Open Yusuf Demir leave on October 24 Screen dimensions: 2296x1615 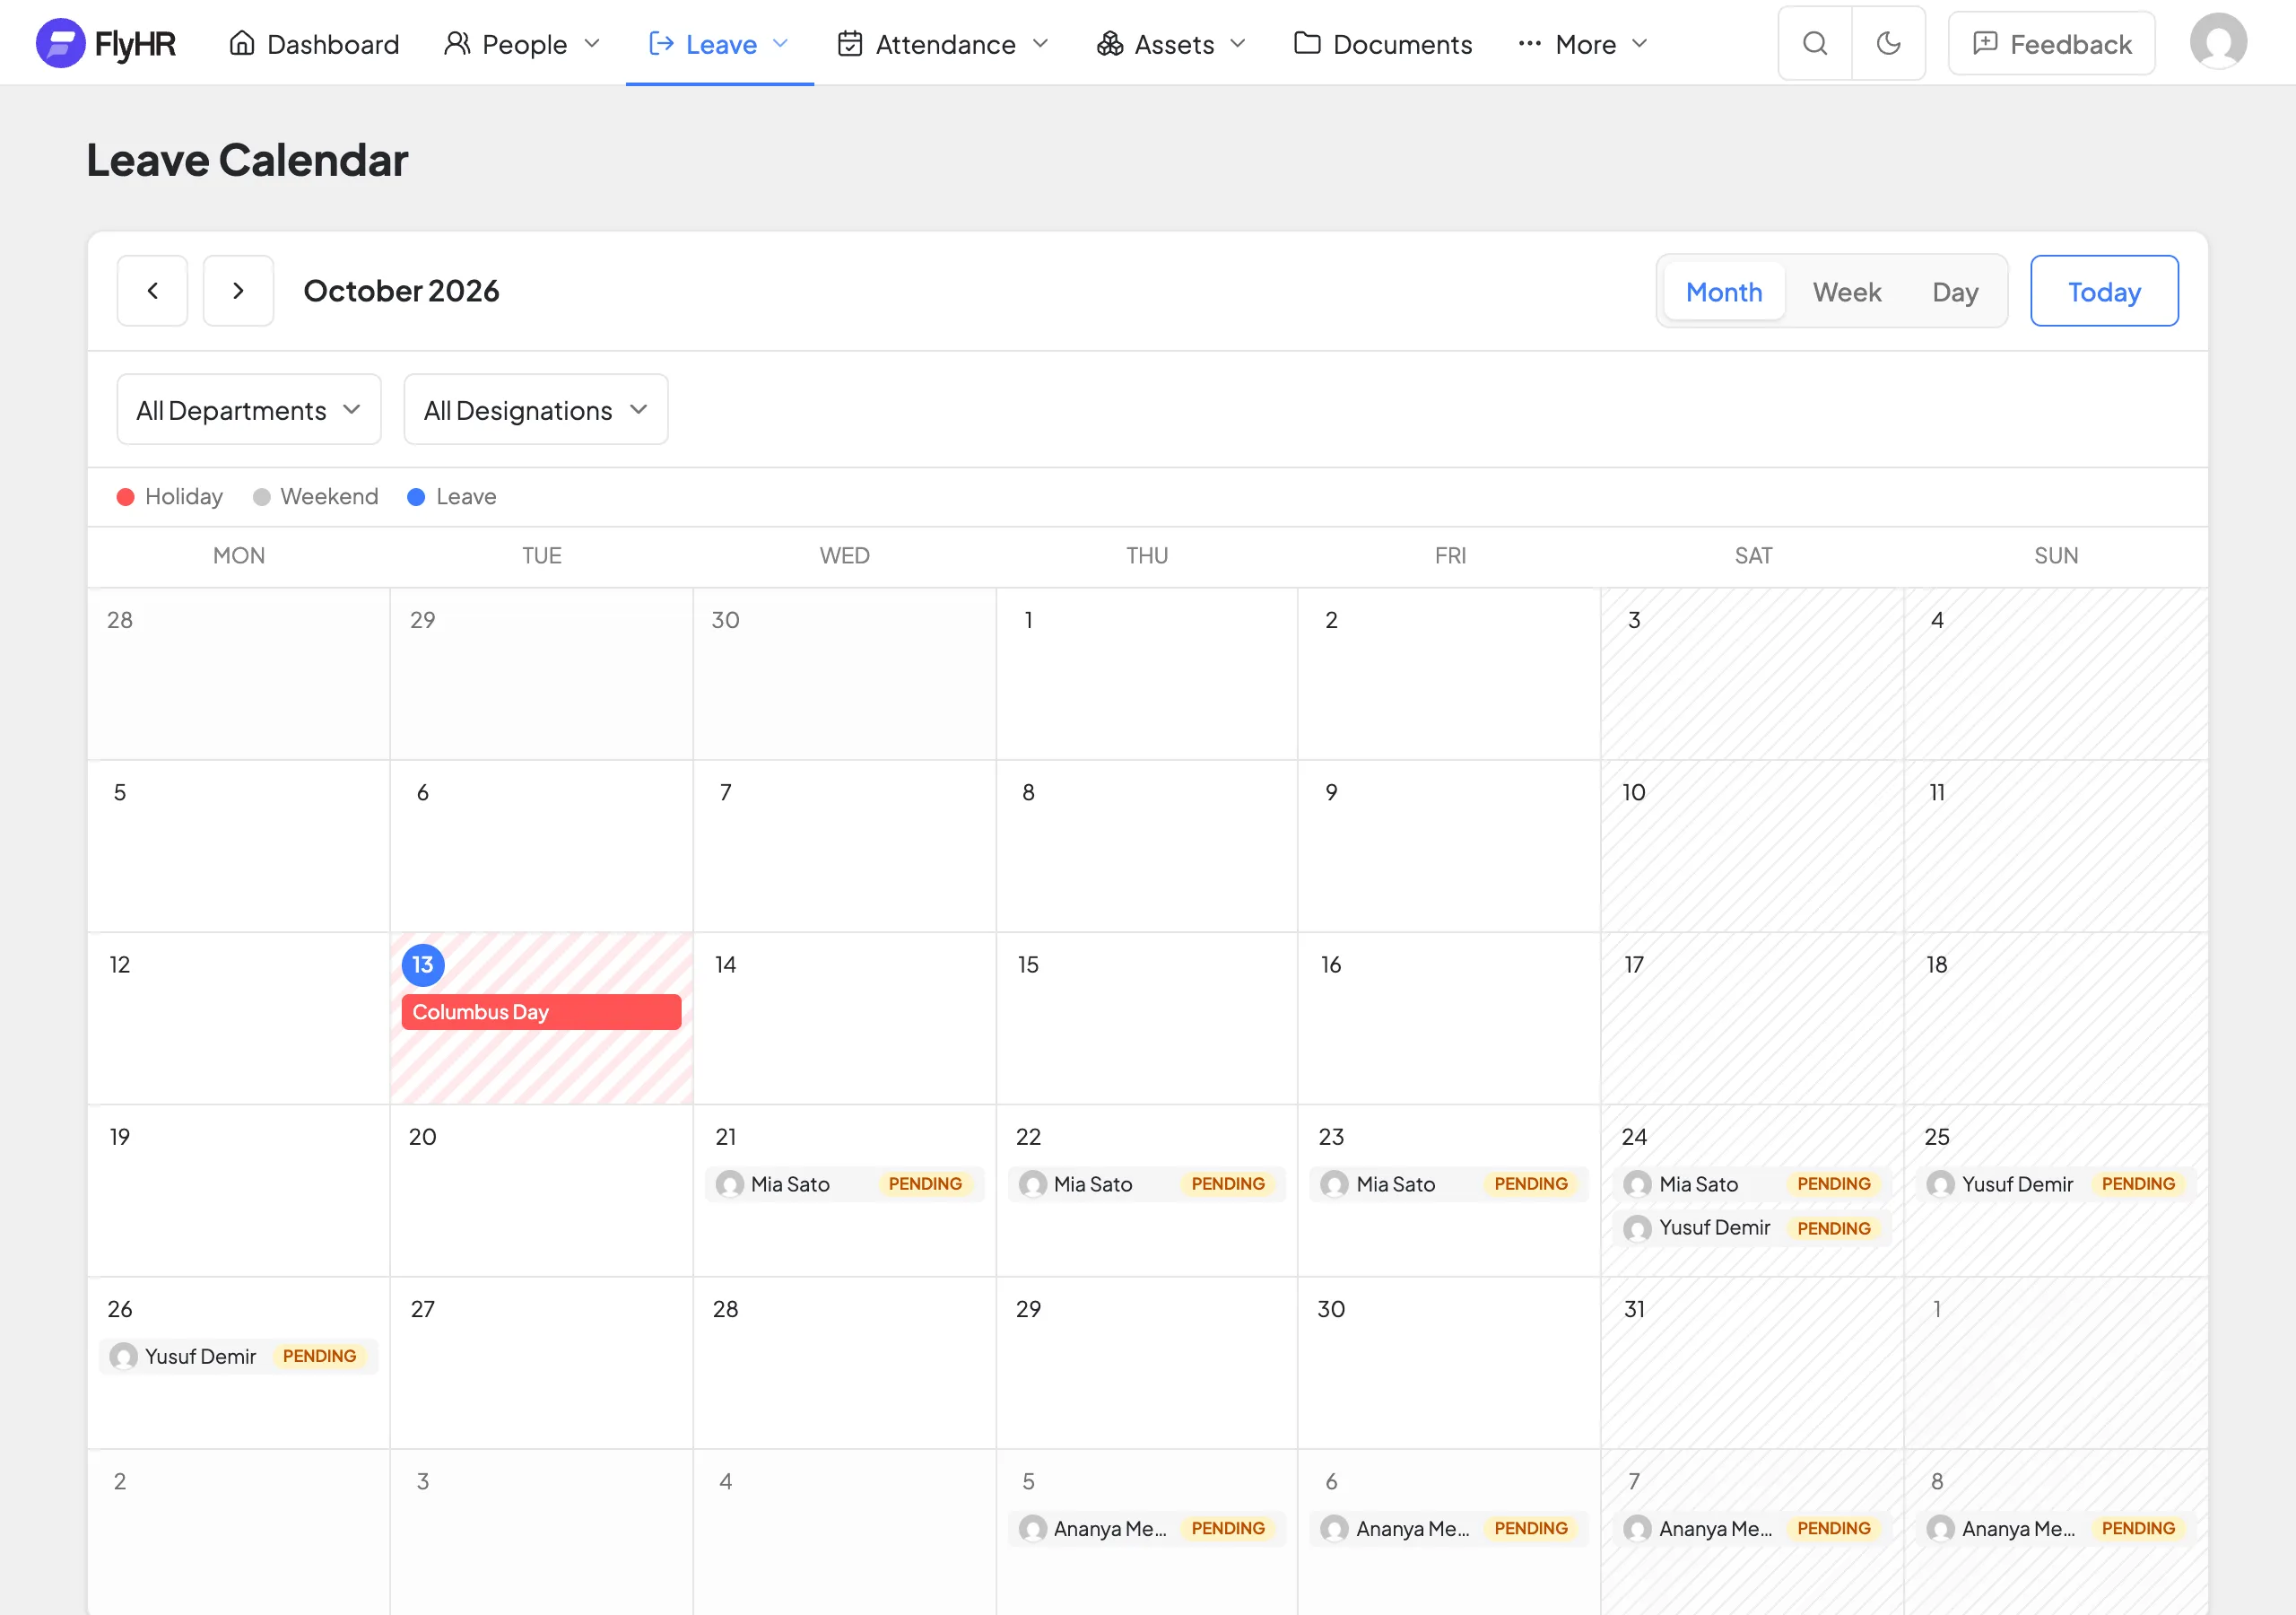click(x=1753, y=1227)
